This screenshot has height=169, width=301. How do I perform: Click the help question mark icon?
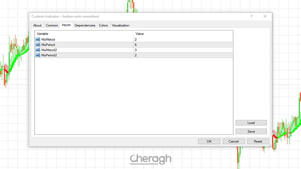251,17
